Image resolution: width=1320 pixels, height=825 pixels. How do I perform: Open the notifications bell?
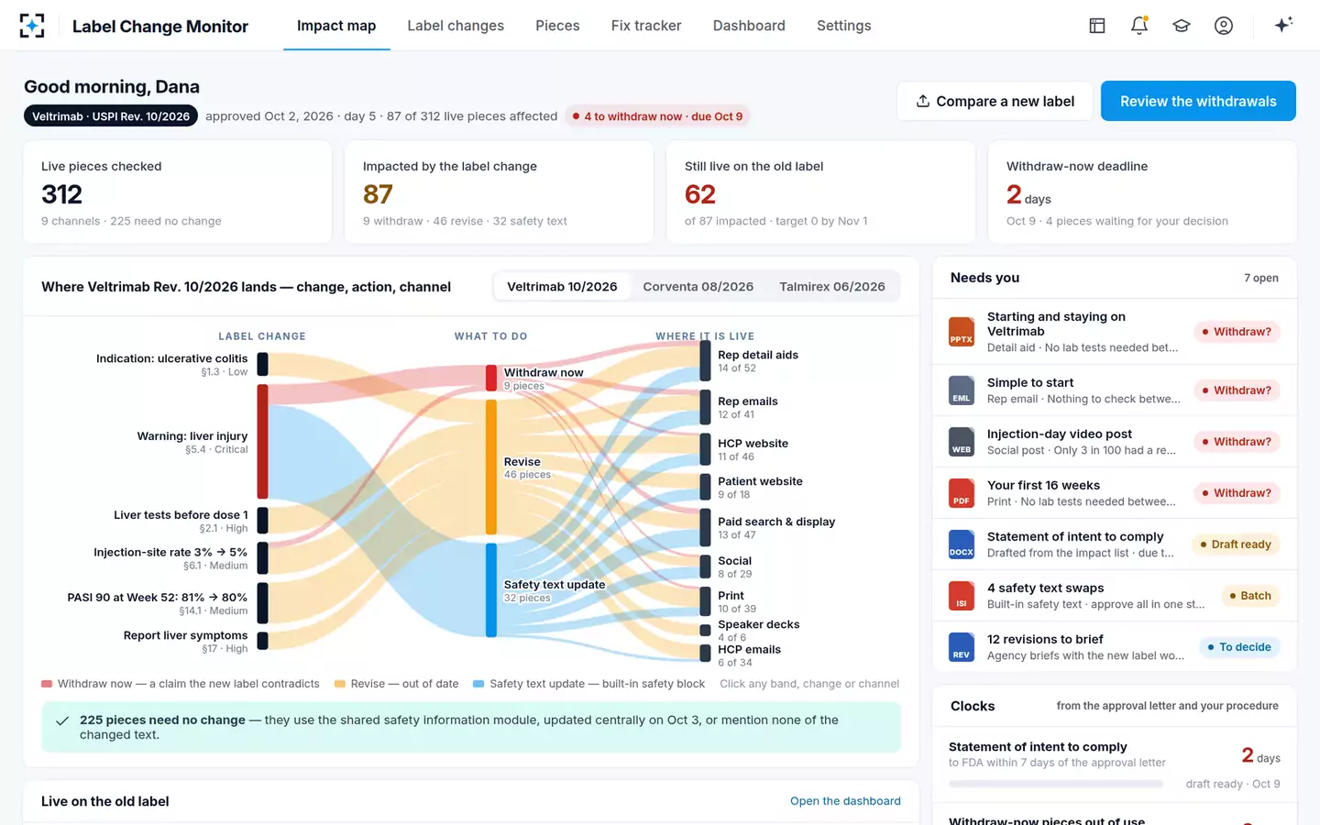coord(1139,26)
